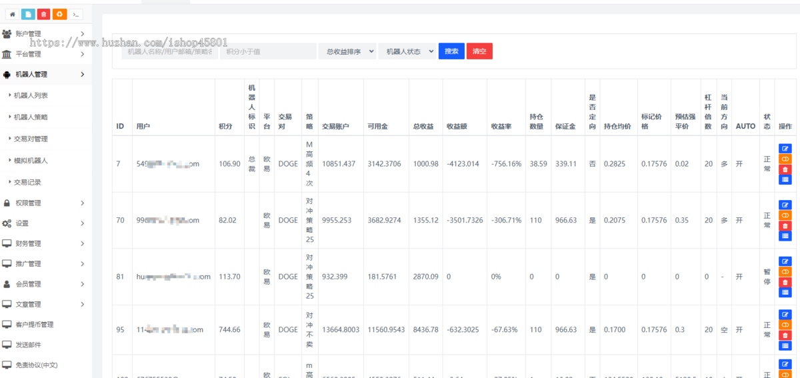Screen dimensions: 800x378
Task: Click the AUTO column header
Action: 745,126
